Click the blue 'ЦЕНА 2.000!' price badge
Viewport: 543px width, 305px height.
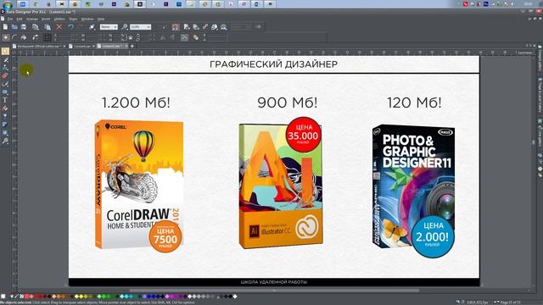[x=433, y=236]
